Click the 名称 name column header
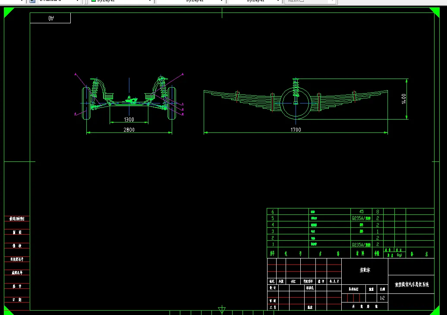This screenshot has width=447, height=315. [x=329, y=253]
